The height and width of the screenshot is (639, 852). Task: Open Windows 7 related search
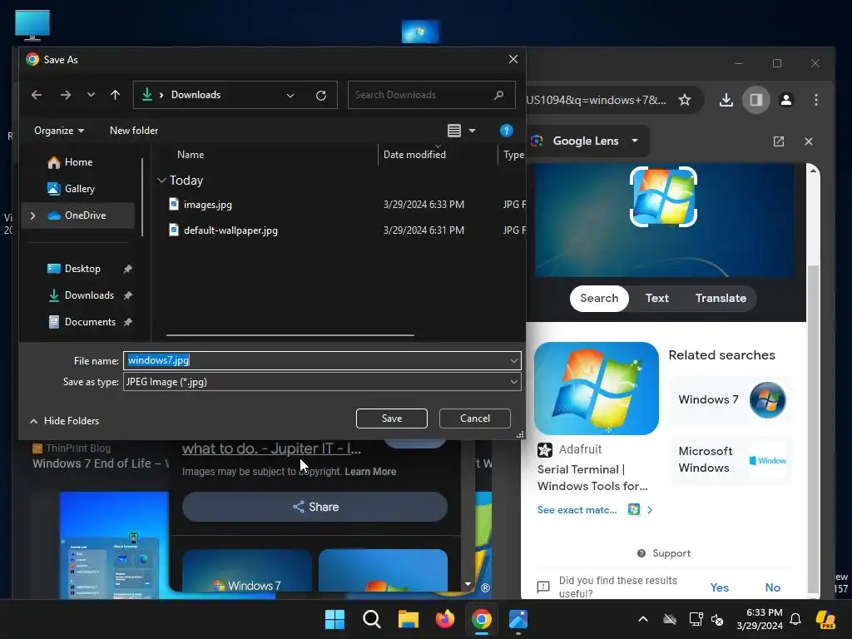731,400
